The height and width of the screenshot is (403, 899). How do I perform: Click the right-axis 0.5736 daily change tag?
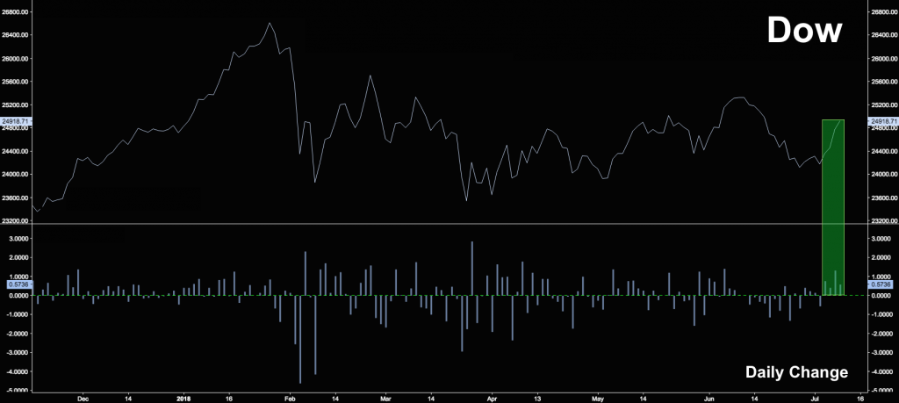[880, 284]
